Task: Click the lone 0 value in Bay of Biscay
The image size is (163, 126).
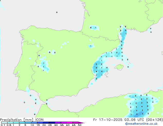Action: point(57,12)
